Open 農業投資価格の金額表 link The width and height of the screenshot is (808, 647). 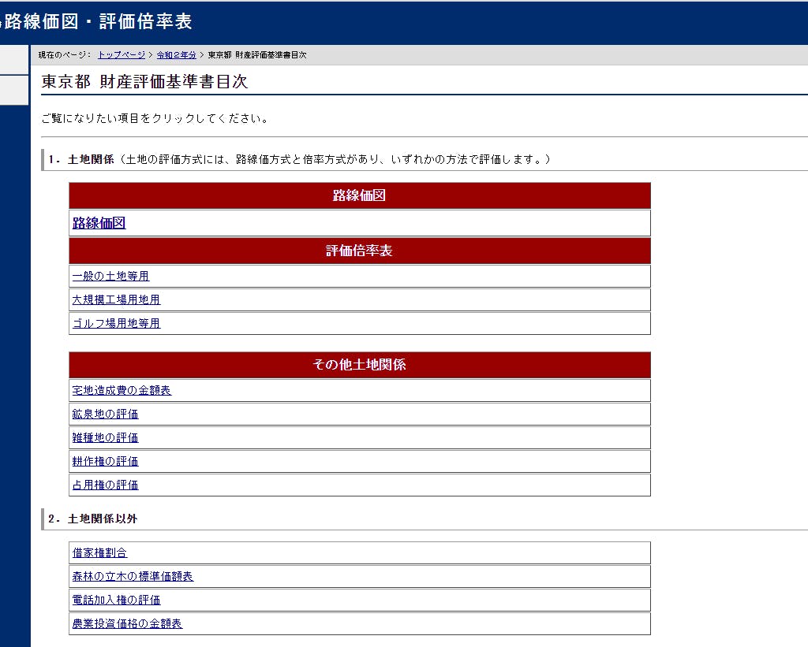click(127, 624)
